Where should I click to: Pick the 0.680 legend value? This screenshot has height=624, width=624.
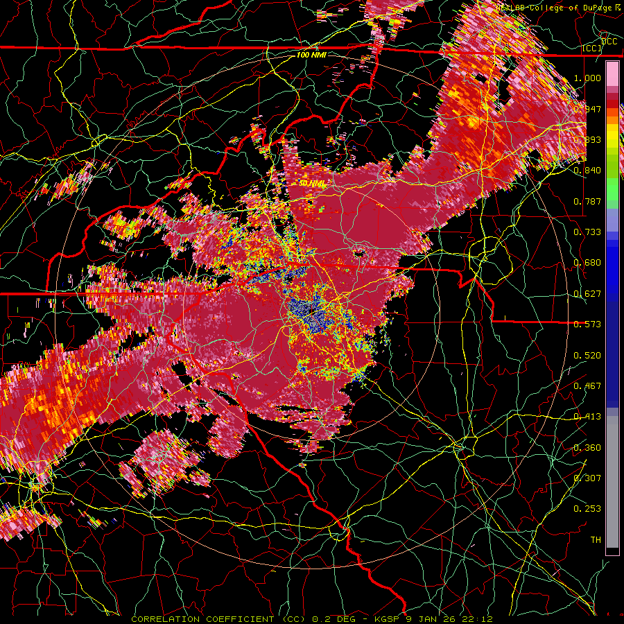tap(587, 263)
